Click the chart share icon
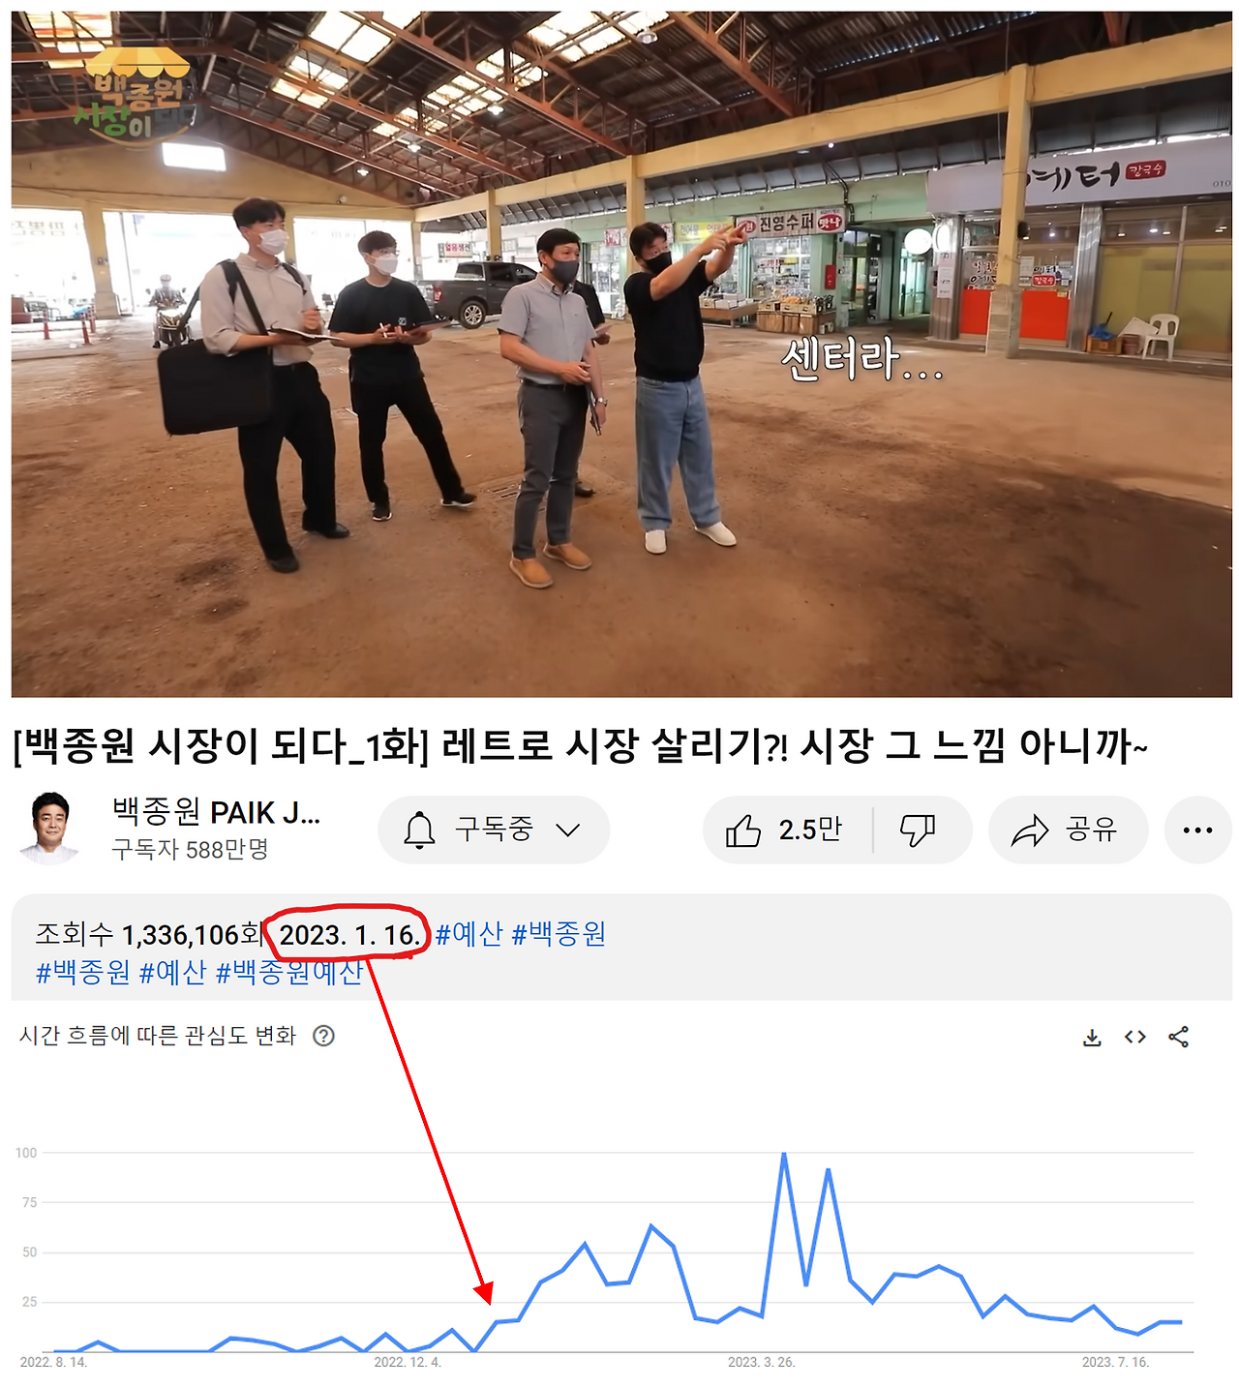 coord(1179,1038)
